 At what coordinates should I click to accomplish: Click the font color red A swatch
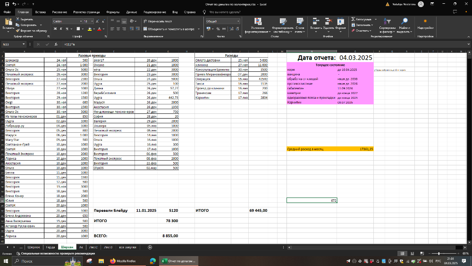100,29
